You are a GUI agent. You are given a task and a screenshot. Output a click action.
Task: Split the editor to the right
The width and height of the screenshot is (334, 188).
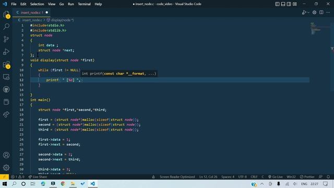tap(321, 13)
